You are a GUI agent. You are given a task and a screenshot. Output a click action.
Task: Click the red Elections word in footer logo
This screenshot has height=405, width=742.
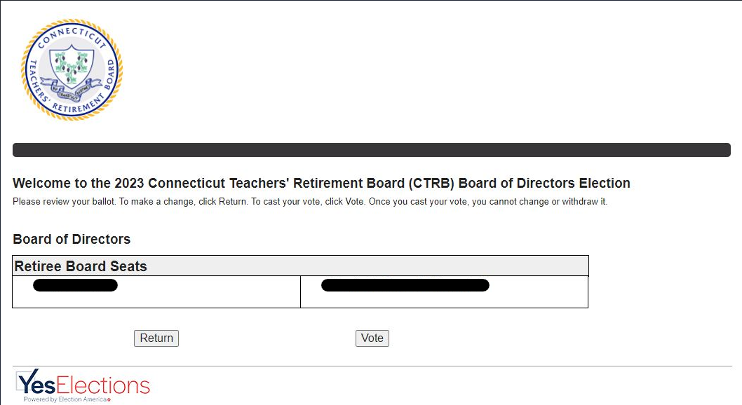(103, 385)
